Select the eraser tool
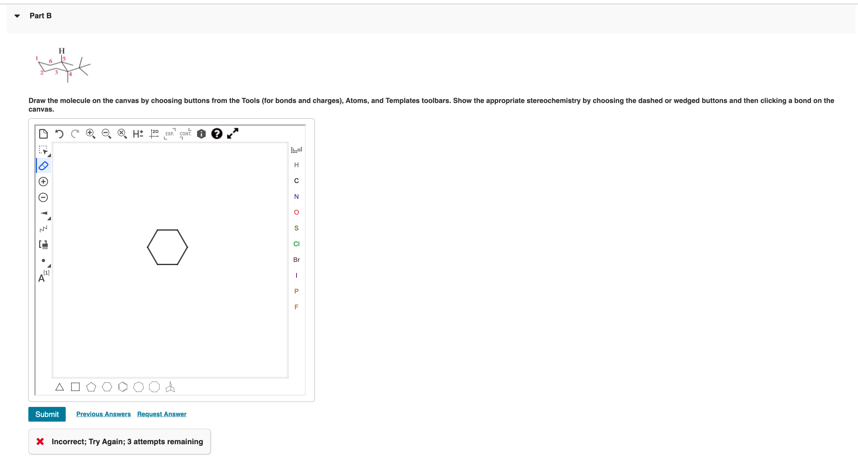Viewport: 858px width, 460px height. [x=43, y=166]
